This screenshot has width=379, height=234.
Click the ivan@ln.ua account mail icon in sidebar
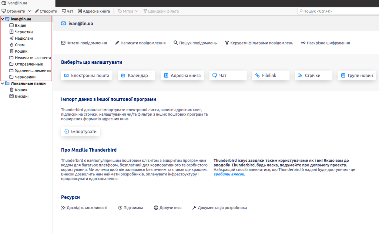click(7, 19)
